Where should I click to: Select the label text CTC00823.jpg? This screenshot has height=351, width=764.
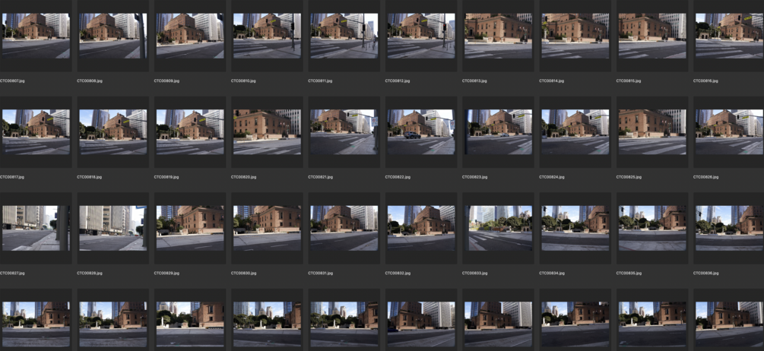474,177
